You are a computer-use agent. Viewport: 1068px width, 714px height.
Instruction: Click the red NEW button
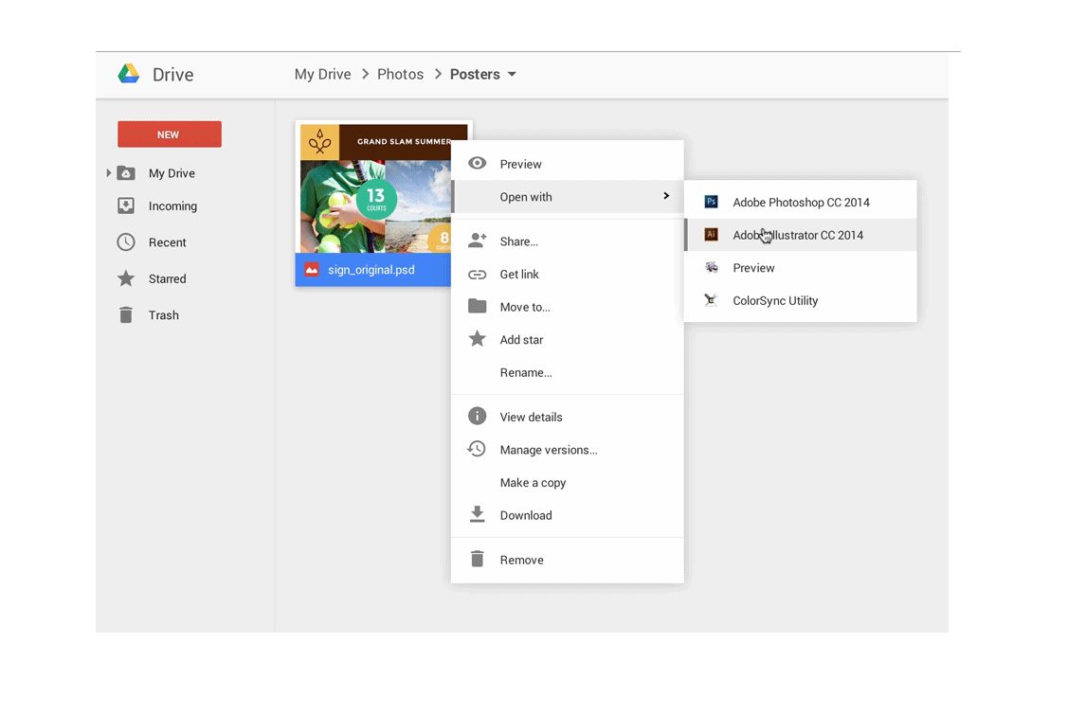coord(170,134)
